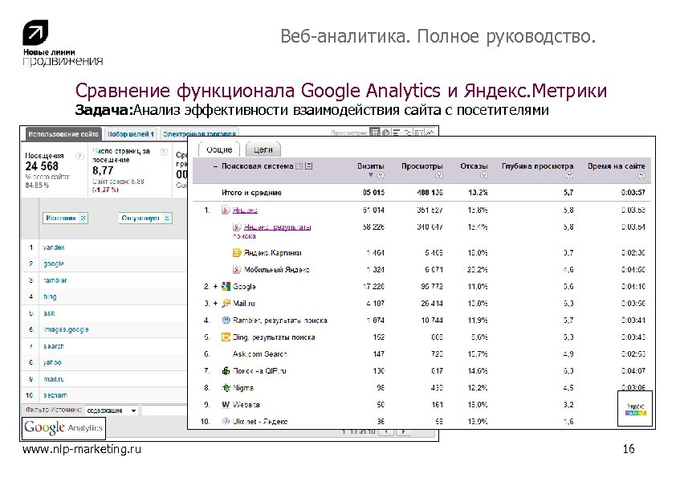
Task: Click first grouping icon after Поисковая система
Action: coord(299,165)
